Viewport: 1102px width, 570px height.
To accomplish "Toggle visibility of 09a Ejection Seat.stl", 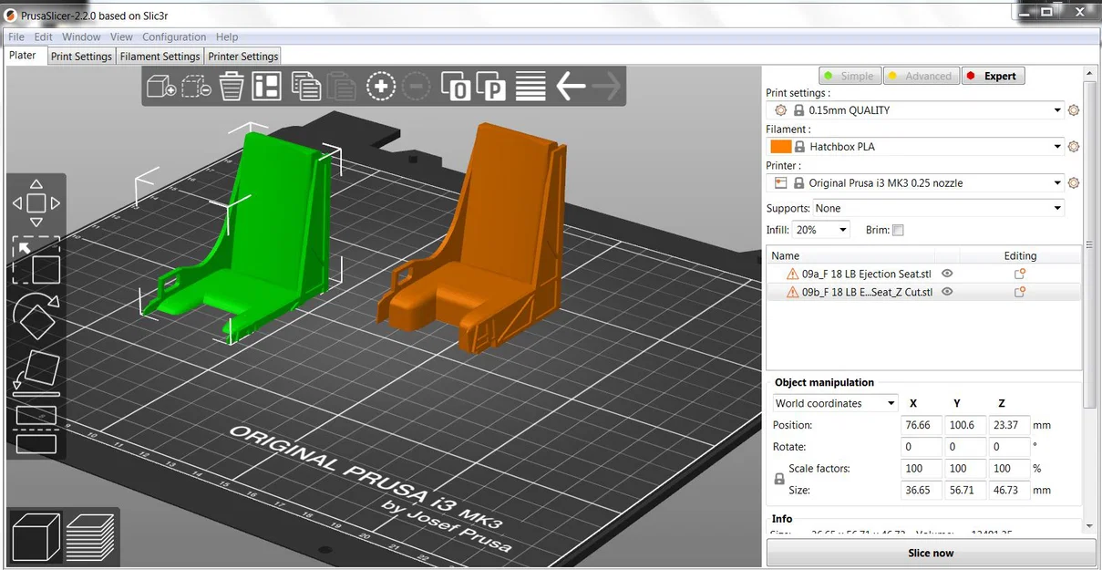I will tap(947, 274).
